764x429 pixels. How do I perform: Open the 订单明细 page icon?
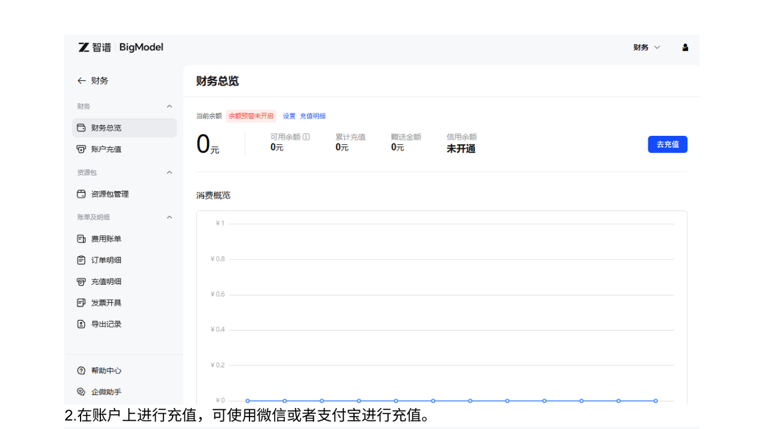[81, 260]
